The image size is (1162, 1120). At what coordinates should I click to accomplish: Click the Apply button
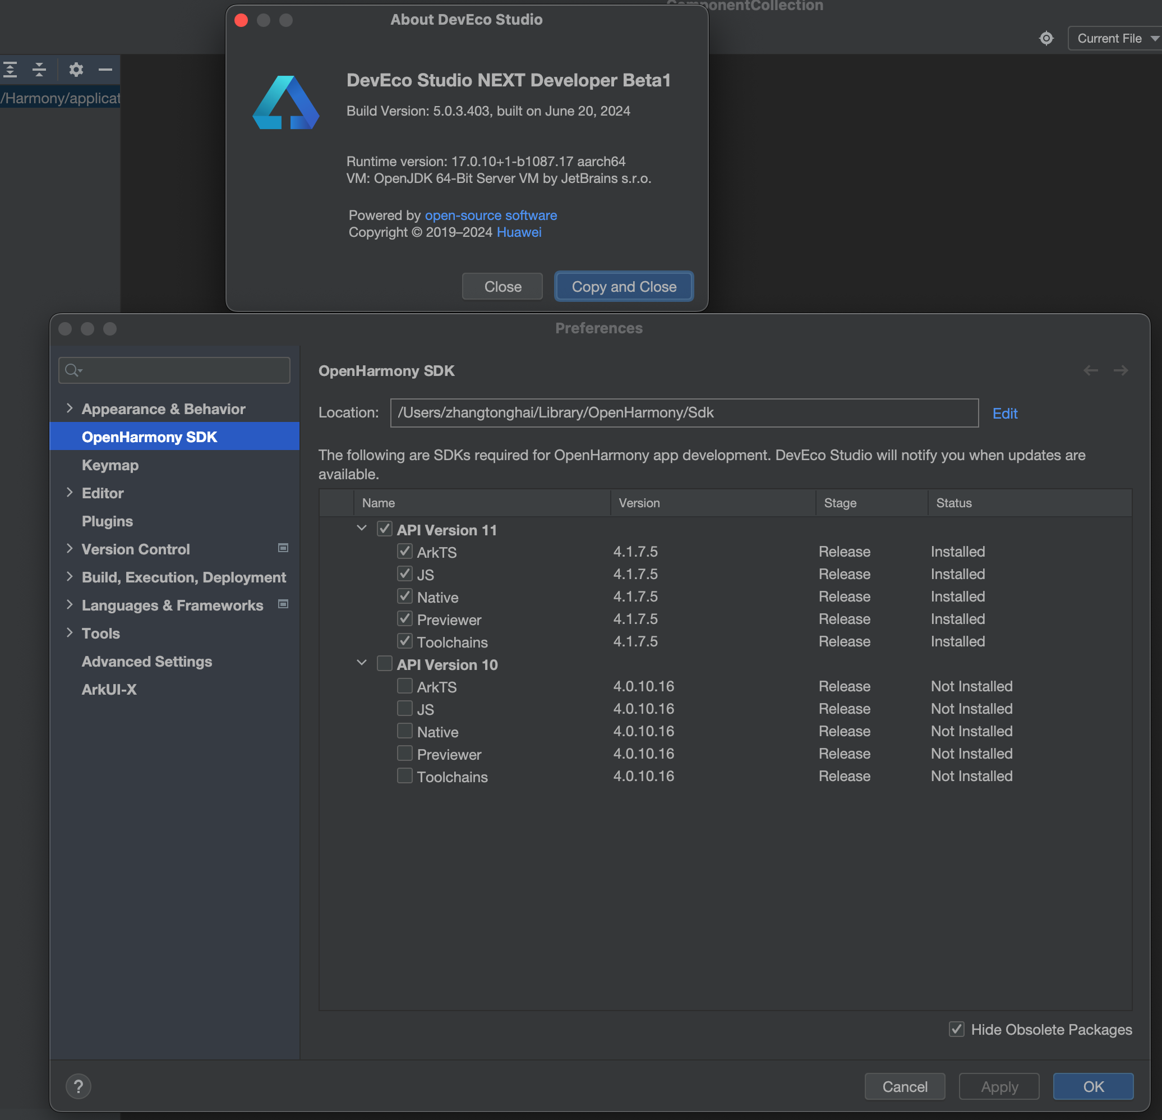[999, 1087]
